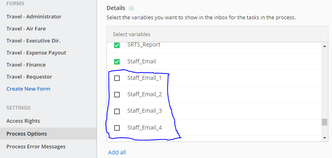Click the Add all link
Screen dimensions: 332x158
[117, 152]
